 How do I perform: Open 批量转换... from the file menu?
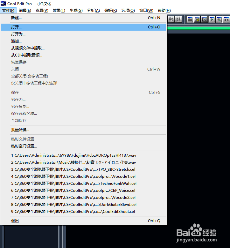pos(84,130)
